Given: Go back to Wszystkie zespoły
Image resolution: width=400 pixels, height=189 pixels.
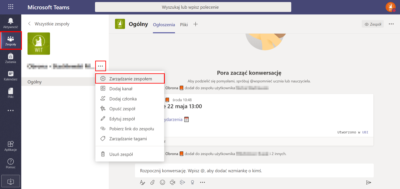Looking at the screenshot, I should [x=49, y=24].
